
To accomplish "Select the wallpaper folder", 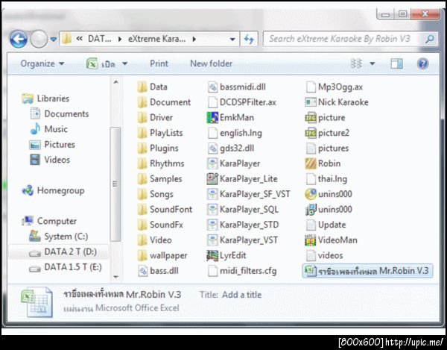I will point(162,255).
